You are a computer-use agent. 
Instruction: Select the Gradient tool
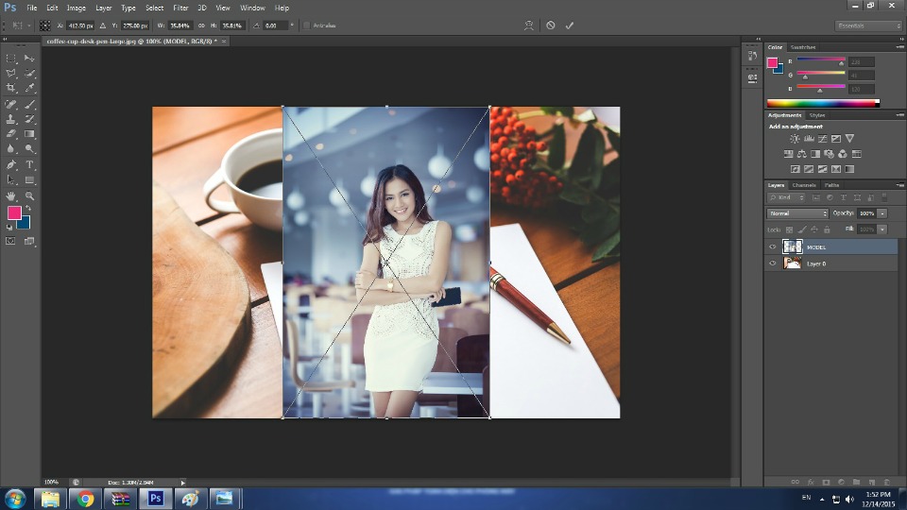29,133
